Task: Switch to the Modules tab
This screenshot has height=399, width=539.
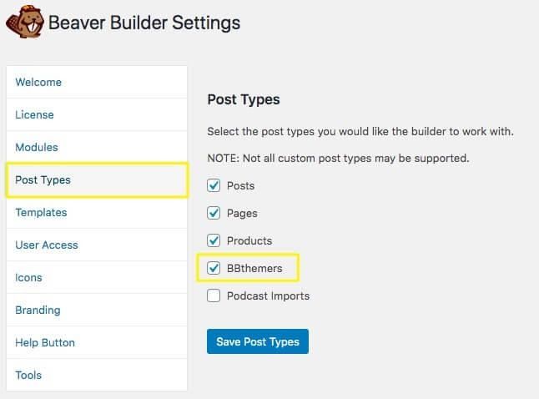Action: click(97, 147)
